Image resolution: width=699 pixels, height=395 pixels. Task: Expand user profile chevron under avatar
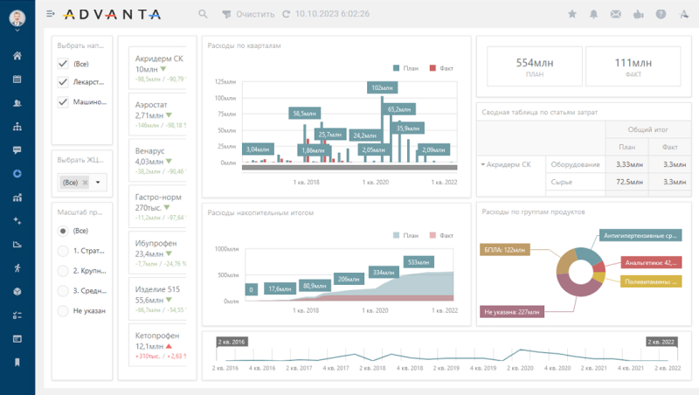click(x=17, y=31)
